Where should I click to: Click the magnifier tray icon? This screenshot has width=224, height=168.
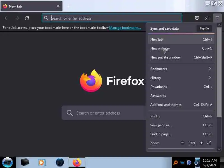[x=176, y=163]
